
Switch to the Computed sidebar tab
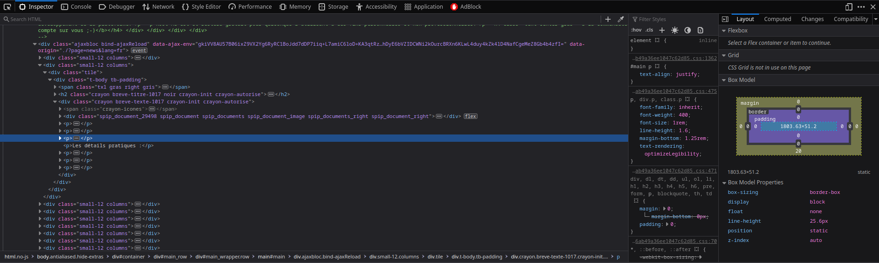tap(777, 19)
